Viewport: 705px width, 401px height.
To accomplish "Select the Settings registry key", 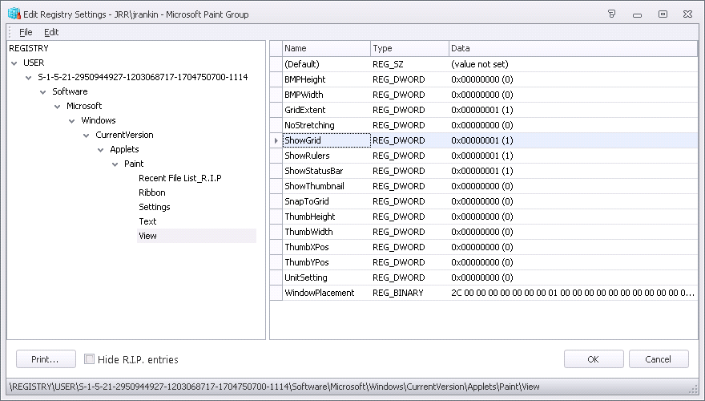I will [154, 207].
